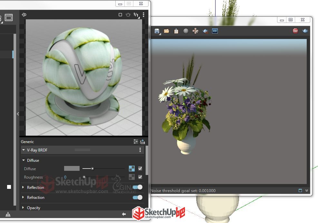Click the save image icon in frame buffer
This screenshot has height=223, width=318.
click(157, 31)
